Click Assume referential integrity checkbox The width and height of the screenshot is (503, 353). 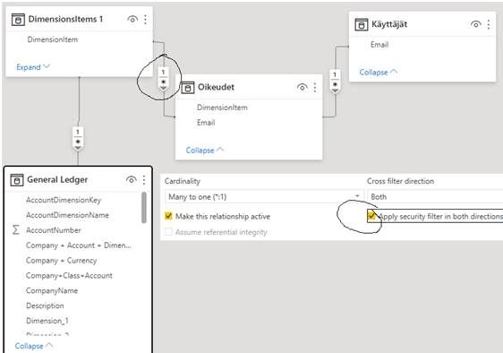click(168, 231)
